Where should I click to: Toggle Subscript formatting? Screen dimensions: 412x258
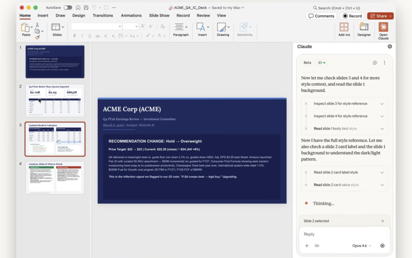pos(113,36)
